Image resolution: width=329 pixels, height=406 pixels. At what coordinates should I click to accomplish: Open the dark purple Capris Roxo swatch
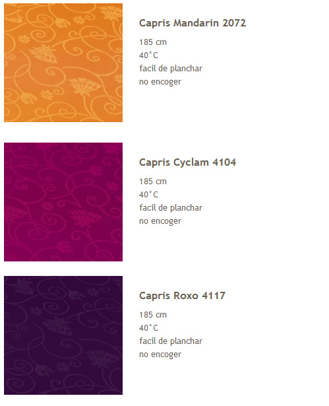coord(63,335)
